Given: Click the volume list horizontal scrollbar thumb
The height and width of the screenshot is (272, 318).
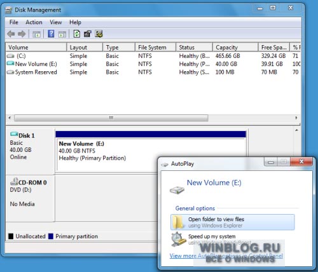Looking at the screenshot, I should tap(111, 118).
